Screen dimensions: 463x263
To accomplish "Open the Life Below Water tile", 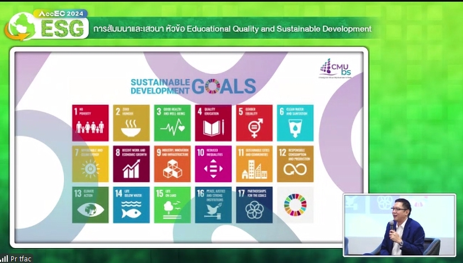I will (131, 205).
